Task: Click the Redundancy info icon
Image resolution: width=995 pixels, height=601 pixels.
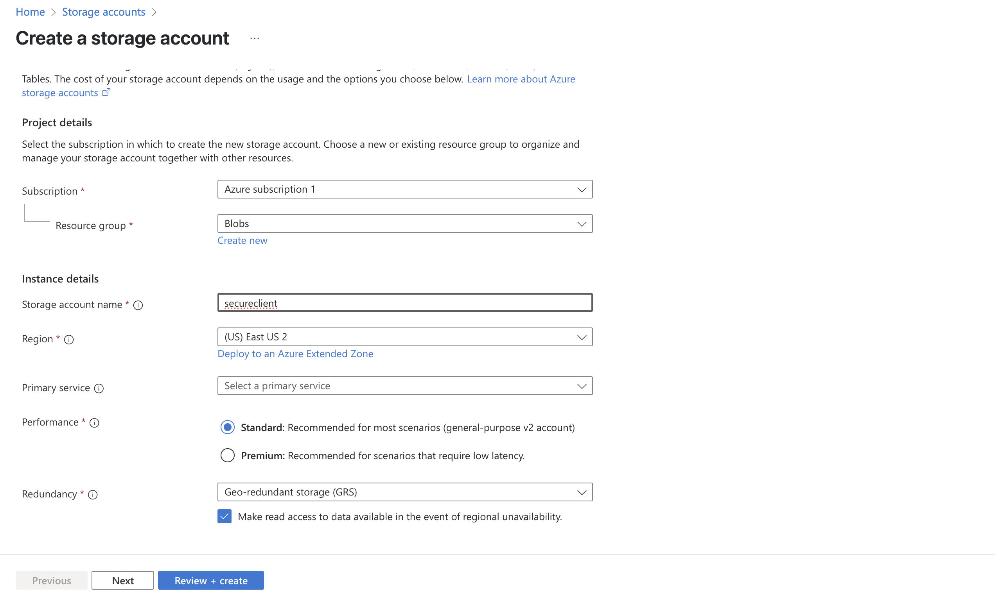Action: [93, 494]
